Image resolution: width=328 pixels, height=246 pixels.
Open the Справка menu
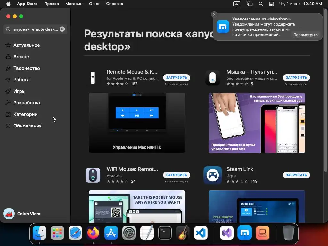tap(114, 4)
